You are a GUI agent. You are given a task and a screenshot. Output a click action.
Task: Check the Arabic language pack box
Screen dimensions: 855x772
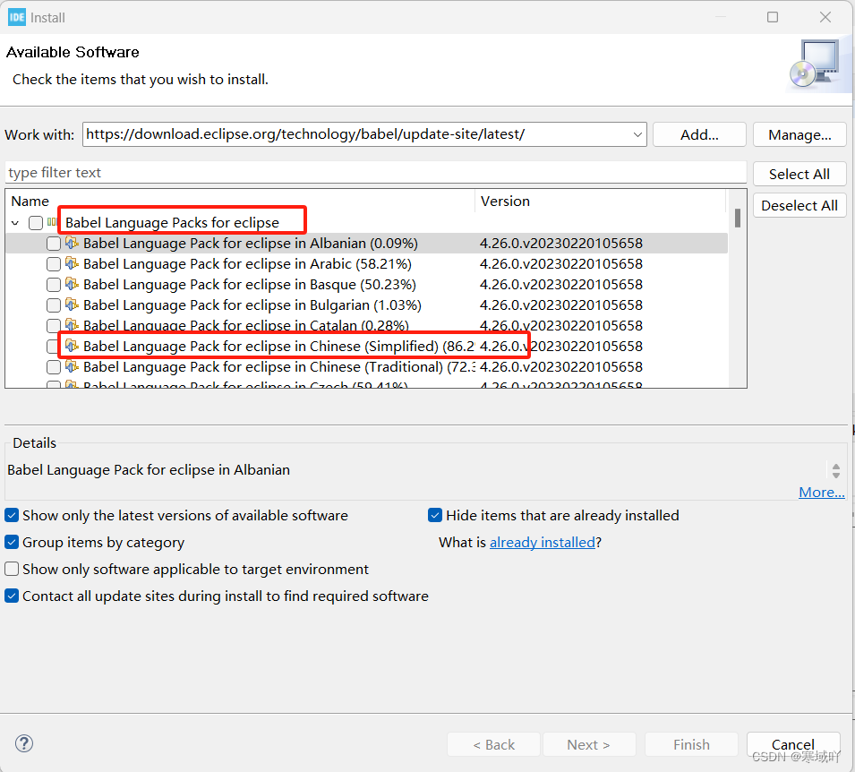point(54,264)
